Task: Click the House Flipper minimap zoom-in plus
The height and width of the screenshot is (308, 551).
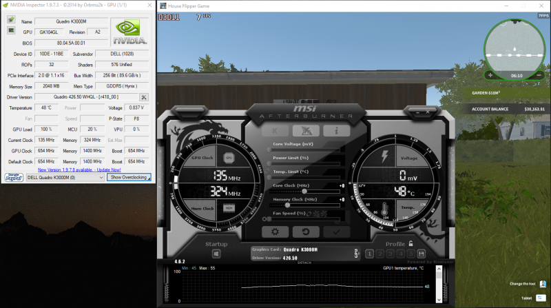Action: (490, 75)
